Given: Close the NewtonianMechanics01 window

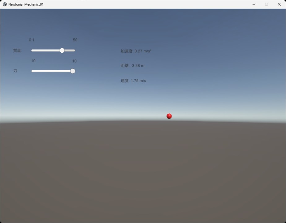Looking at the screenshot, I should pos(279,4).
